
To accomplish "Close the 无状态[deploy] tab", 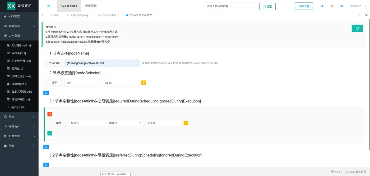I will (91, 15).
